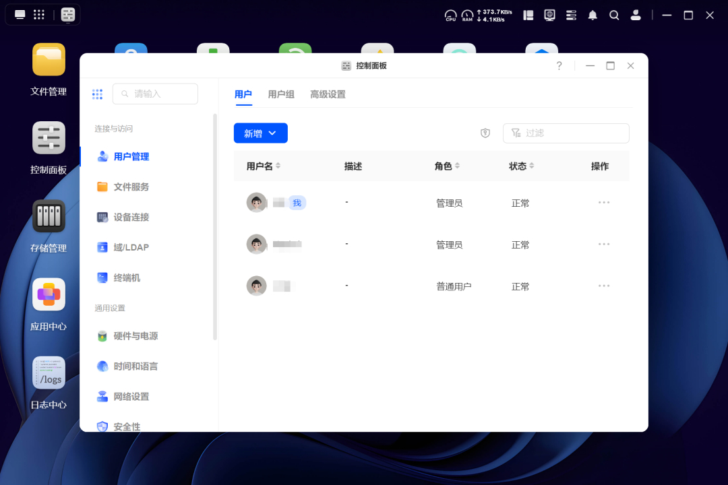The width and height of the screenshot is (728, 485).
Task: Open the 日志中心 desktop icon
Action: pyautogui.click(x=49, y=373)
